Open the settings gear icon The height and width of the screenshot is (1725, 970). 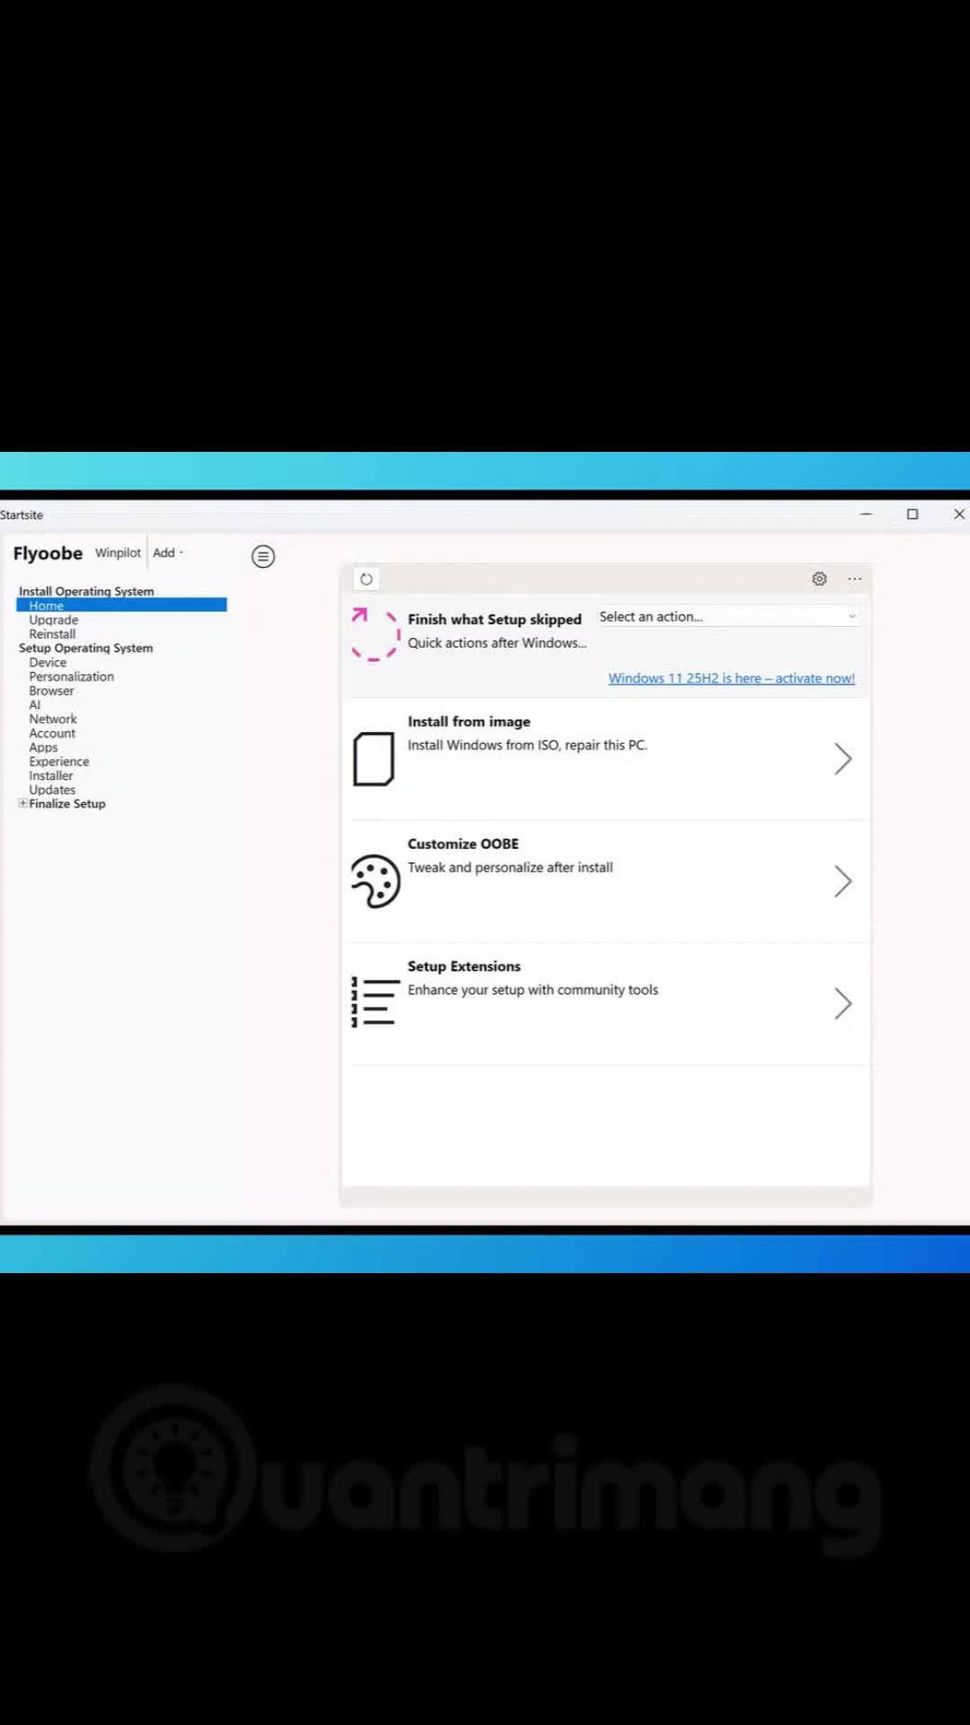pos(819,579)
